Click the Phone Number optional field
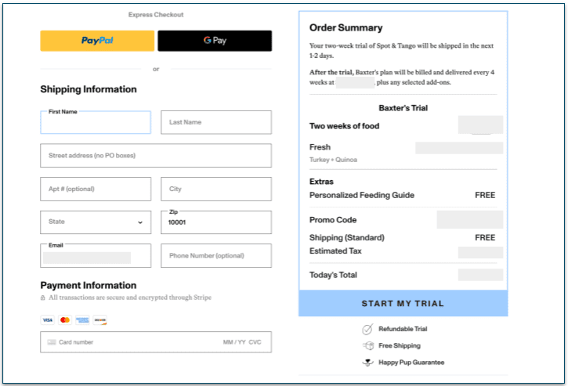 pyautogui.click(x=216, y=256)
